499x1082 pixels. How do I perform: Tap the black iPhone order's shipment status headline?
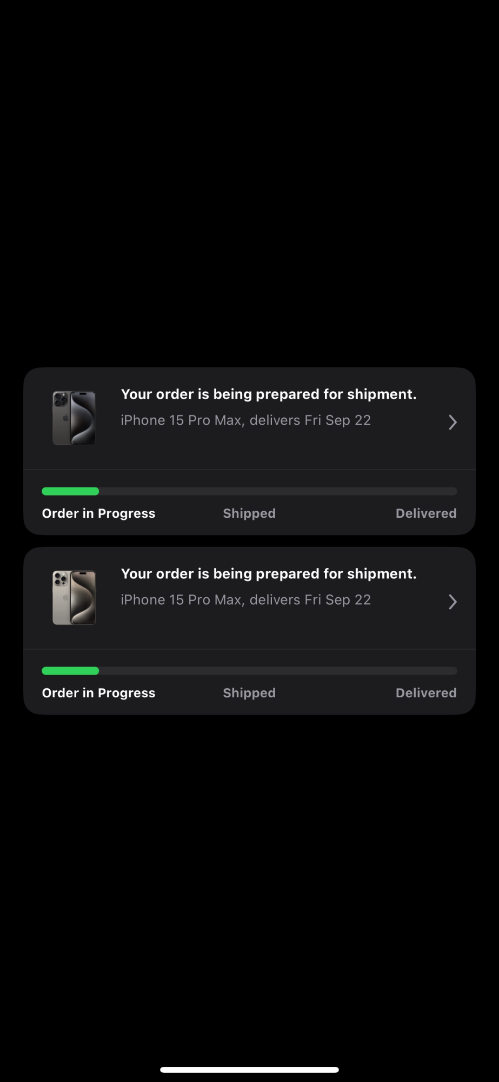point(268,394)
